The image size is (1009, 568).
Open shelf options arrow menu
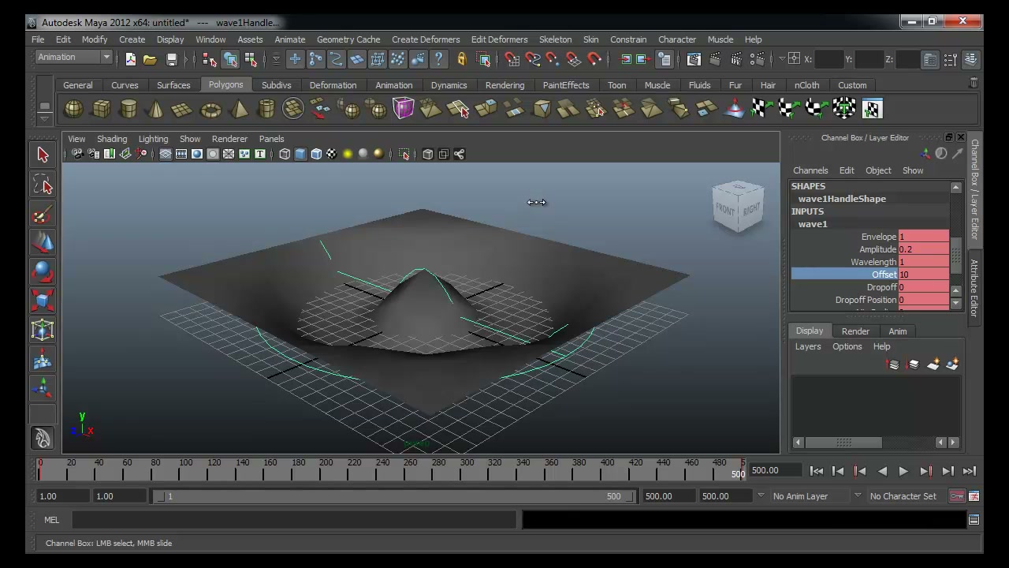pyautogui.click(x=45, y=118)
